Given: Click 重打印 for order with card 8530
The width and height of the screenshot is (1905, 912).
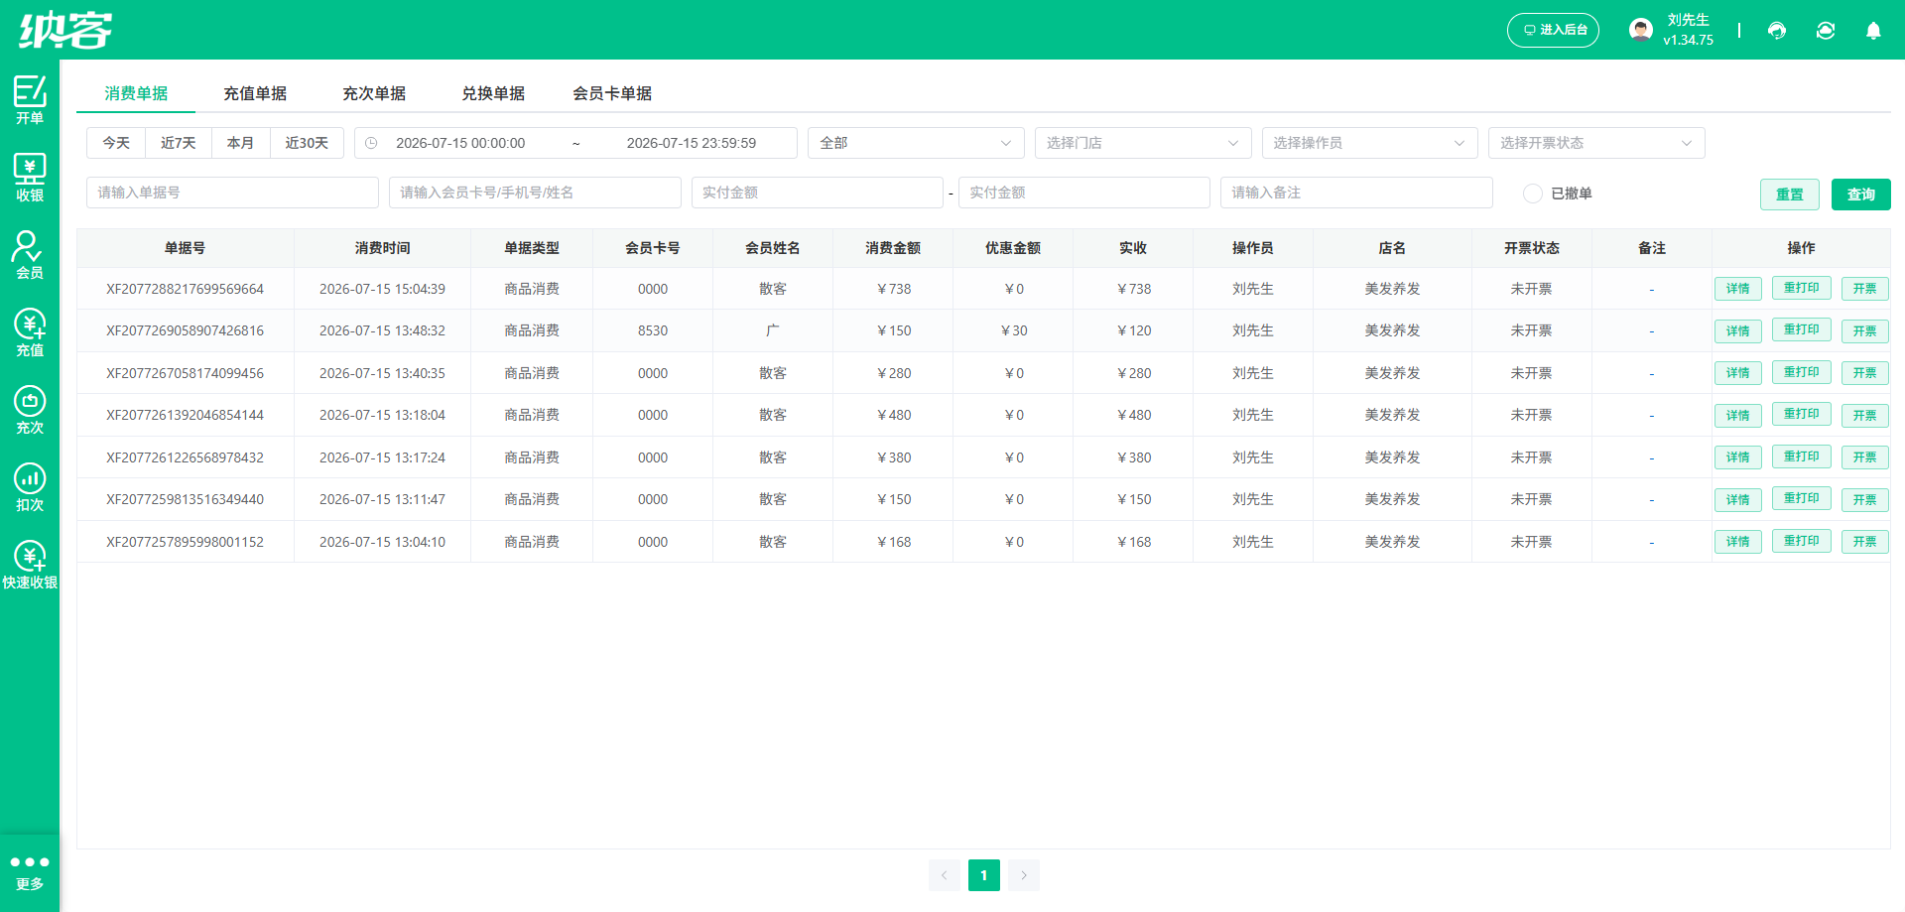Looking at the screenshot, I should pos(1802,329).
